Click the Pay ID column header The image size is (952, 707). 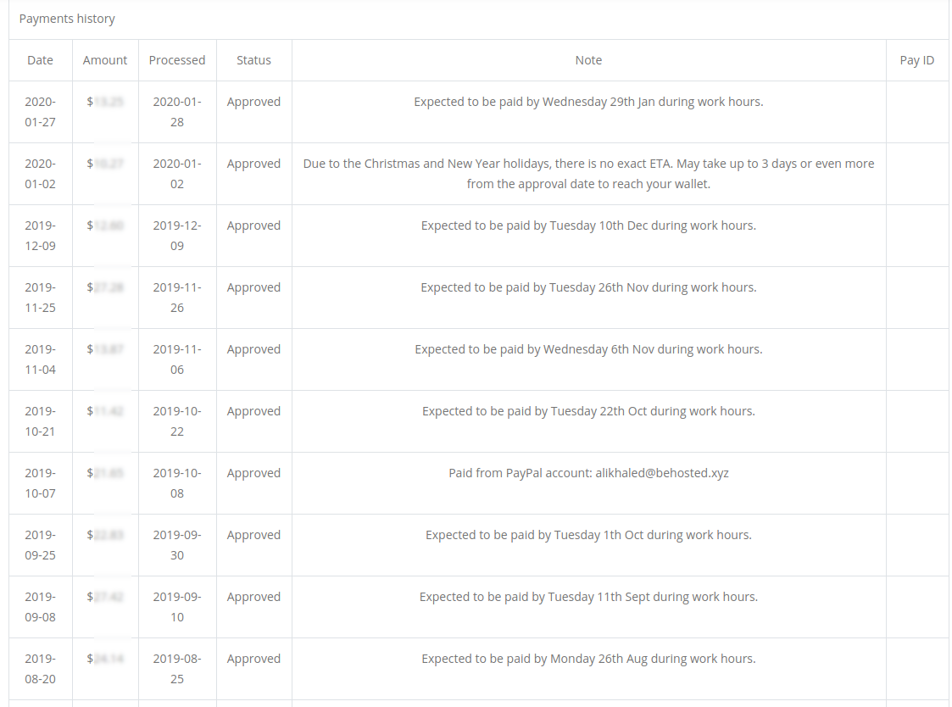pos(916,60)
